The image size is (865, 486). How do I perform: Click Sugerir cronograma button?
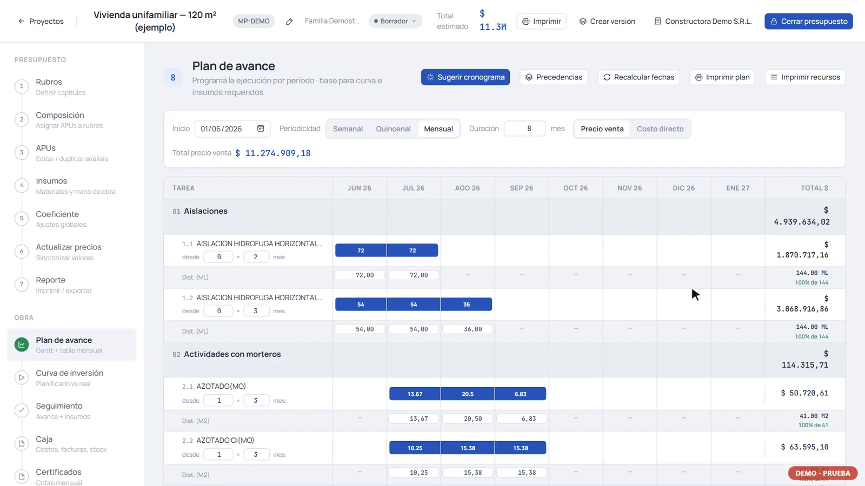465,77
